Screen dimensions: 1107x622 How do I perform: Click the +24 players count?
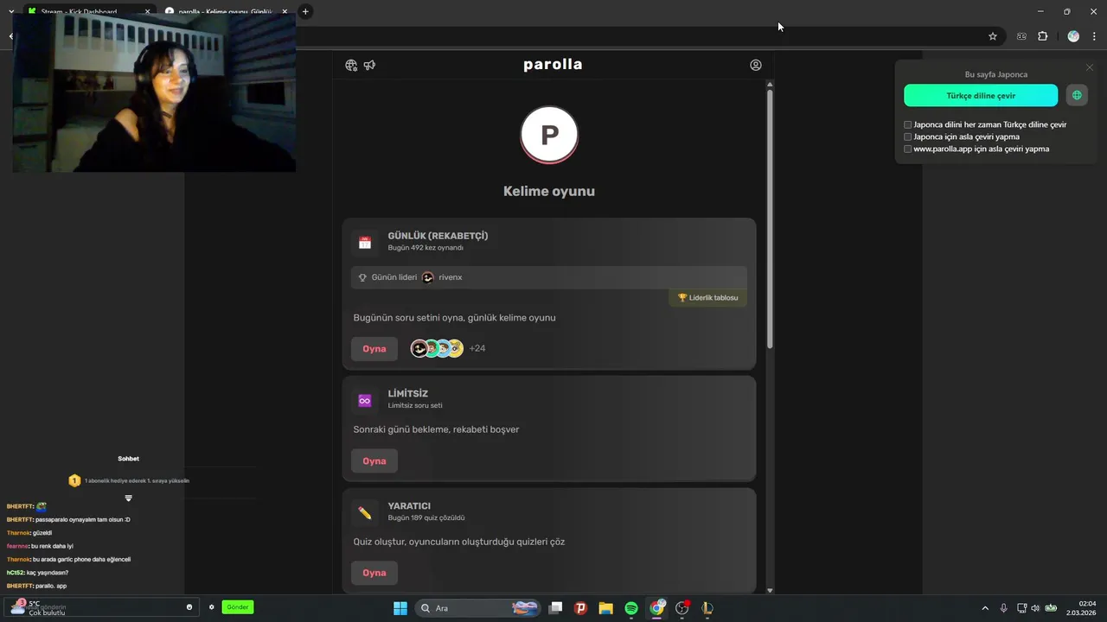(x=477, y=348)
